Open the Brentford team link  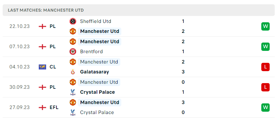point(91,52)
